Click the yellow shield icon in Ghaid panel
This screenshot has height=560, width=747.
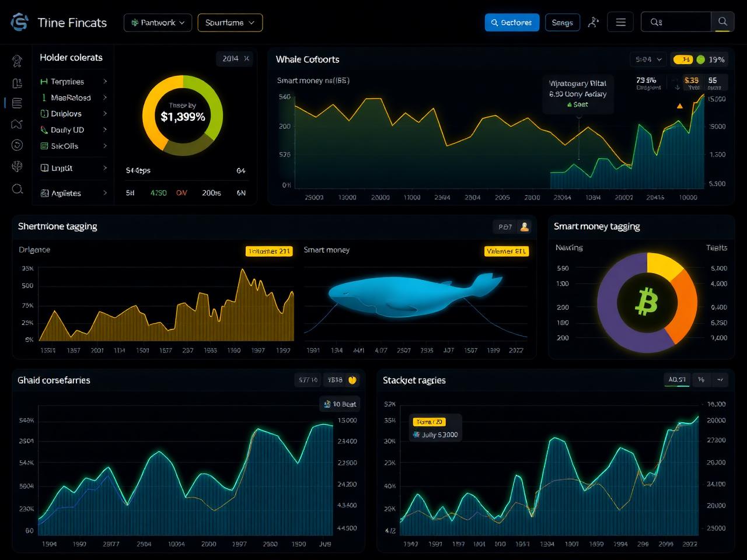click(352, 380)
